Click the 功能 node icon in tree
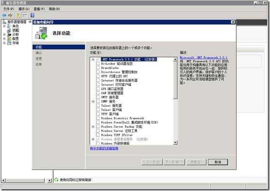Screen dimensions: 270x191 [x=9, y=30]
